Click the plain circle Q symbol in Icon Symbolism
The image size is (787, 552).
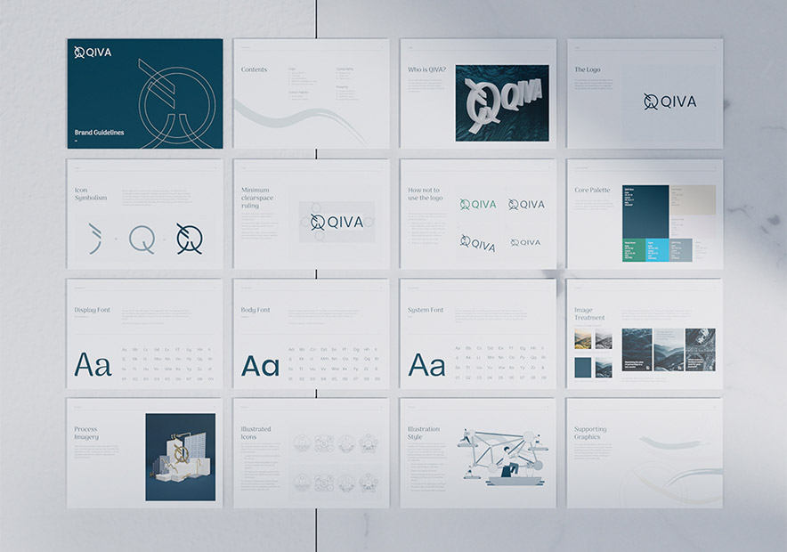[x=142, y=239]
